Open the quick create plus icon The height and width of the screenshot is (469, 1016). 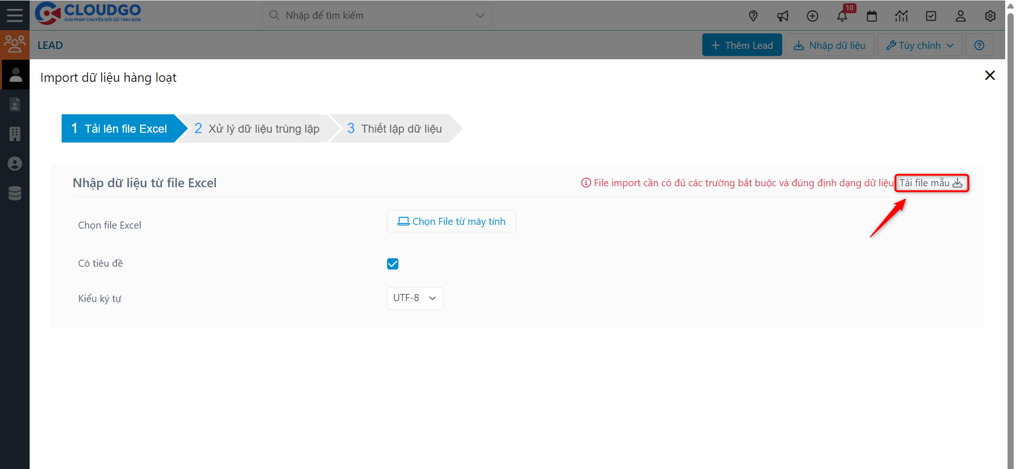coord(812,16)
